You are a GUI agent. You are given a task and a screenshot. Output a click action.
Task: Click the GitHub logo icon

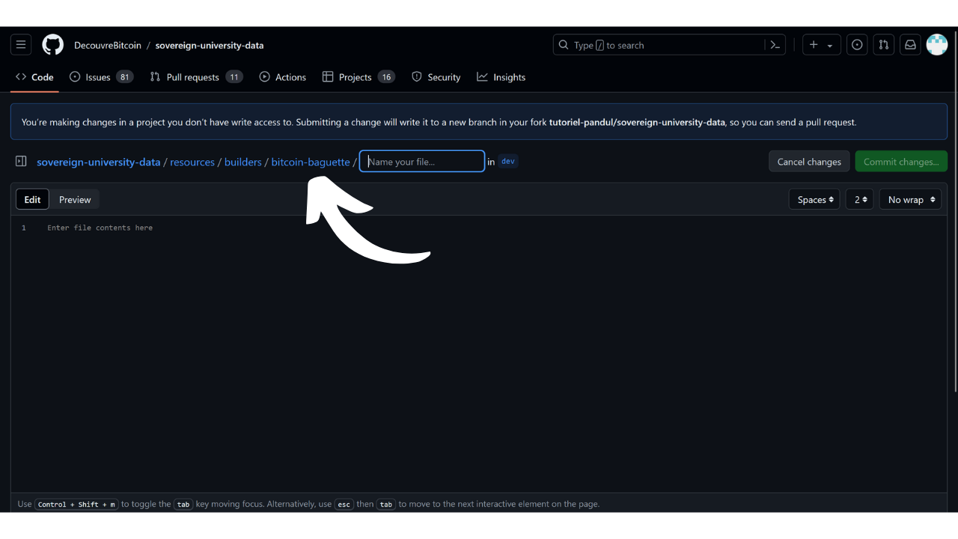click(52, 45)
